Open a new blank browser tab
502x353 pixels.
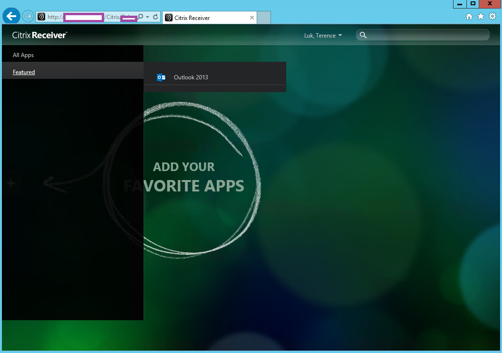pyautogui.click(x=264, y=18)
